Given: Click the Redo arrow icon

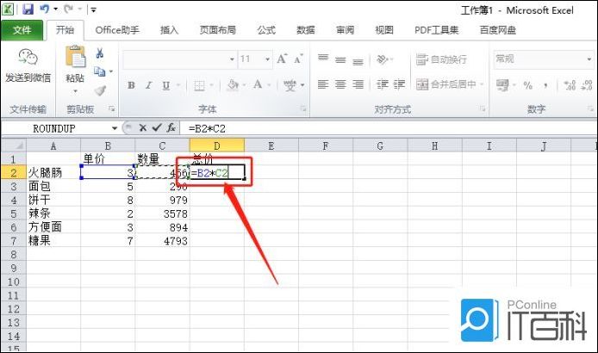Looking at the screenshot, I should (68, 9).
